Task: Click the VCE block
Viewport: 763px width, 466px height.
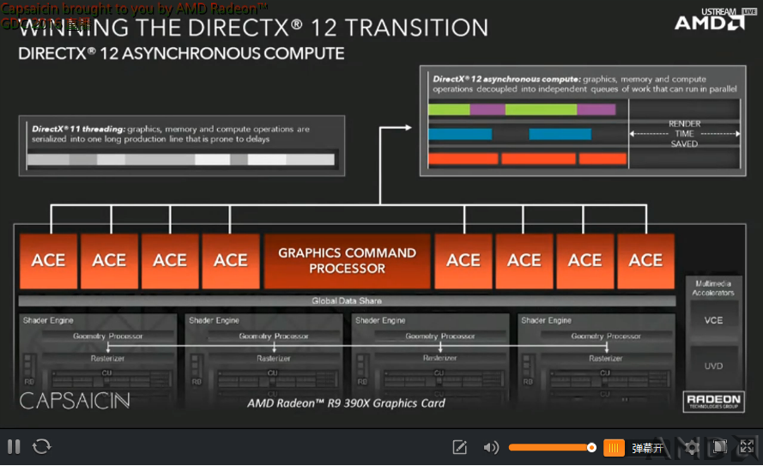Action: point(713,320)
